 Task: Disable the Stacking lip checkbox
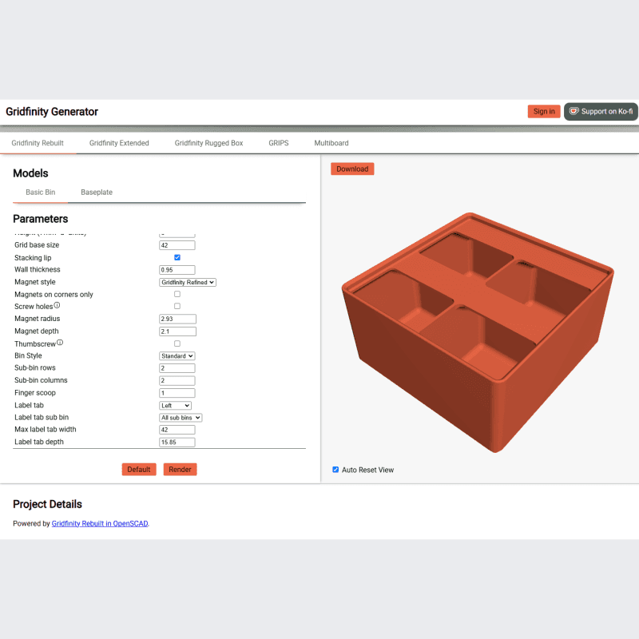tap(177, 257)
